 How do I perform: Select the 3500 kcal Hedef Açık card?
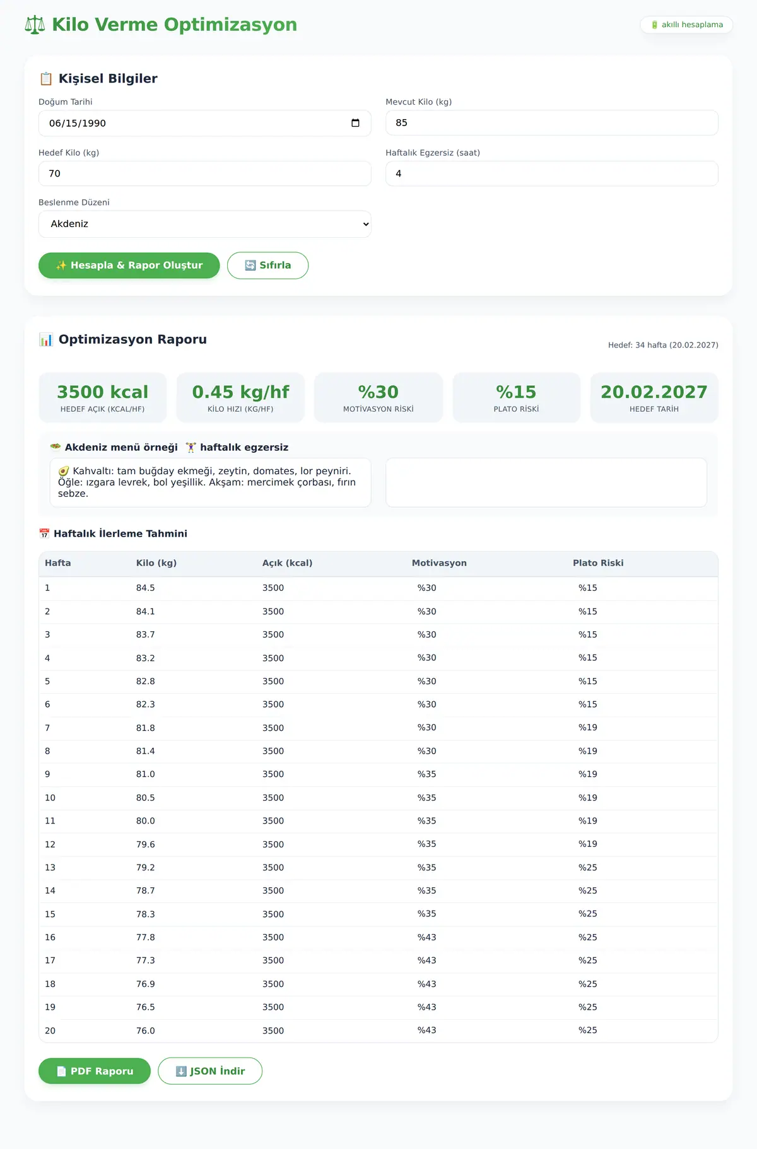point(103,397)
